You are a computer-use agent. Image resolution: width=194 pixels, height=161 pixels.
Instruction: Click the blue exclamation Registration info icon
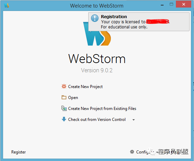click(x=95, y=18)
